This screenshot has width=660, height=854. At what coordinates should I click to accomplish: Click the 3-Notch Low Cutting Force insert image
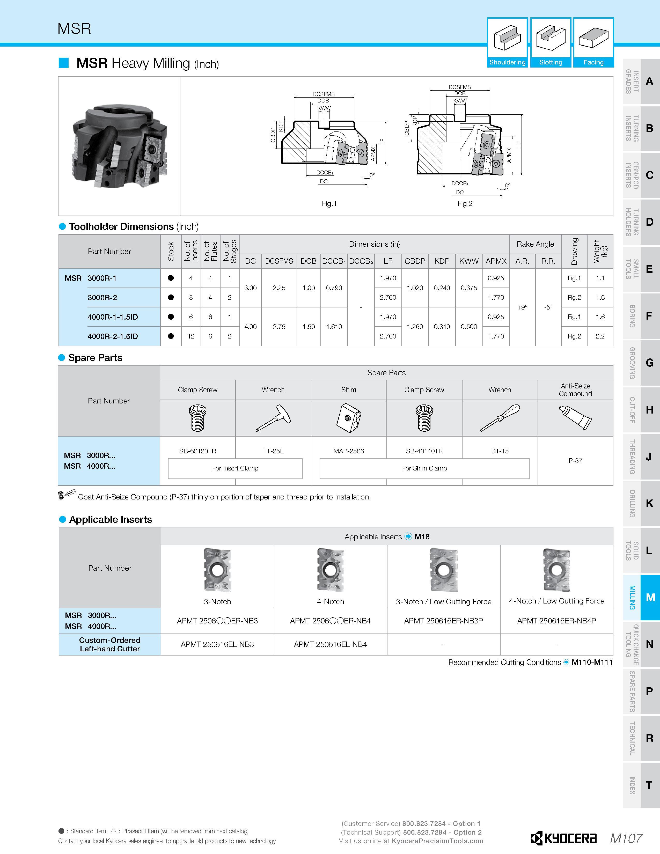[443, 570]
